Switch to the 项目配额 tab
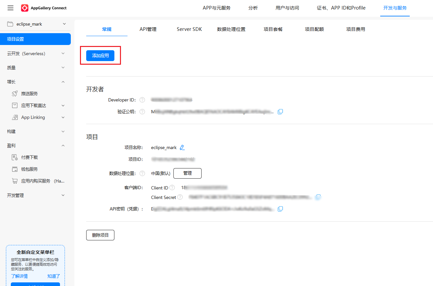This screenshot has height=286, width=433. pos(314,29)
